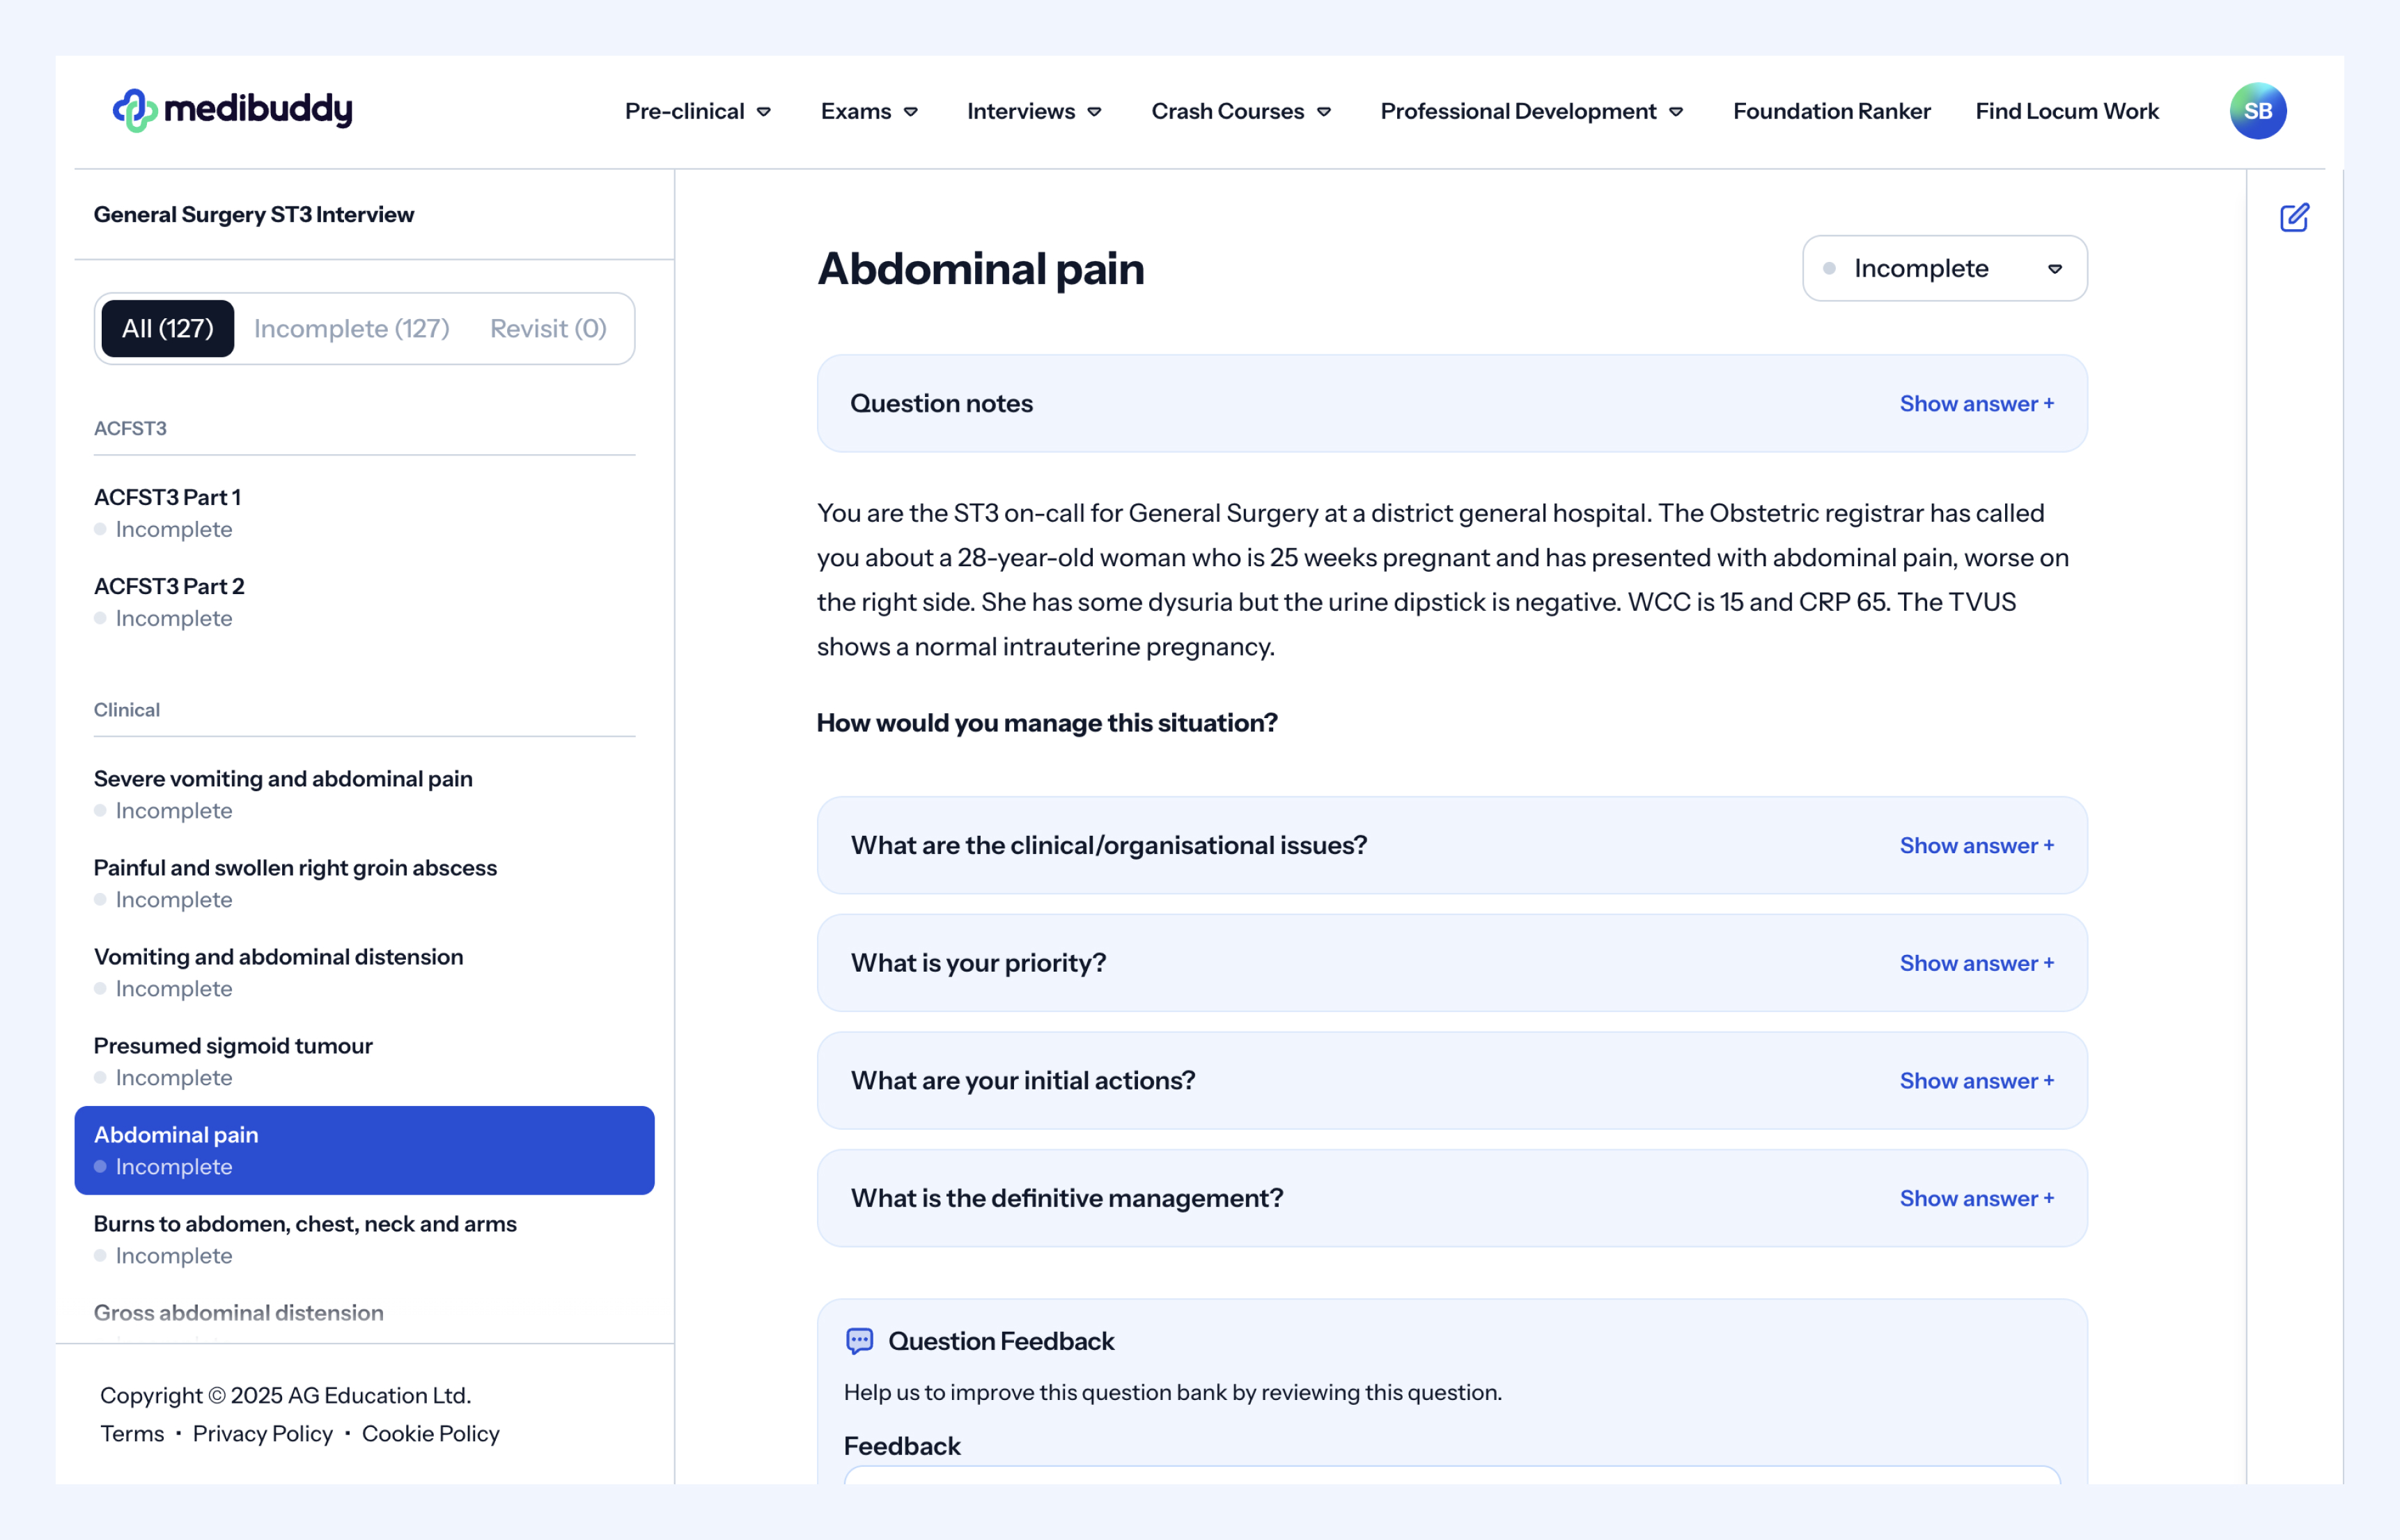Click the Question Feedback chat bubble icon
The height and width of the screenshot is (1540, 2400).
pyautogui.click(x=859, y=1341)
